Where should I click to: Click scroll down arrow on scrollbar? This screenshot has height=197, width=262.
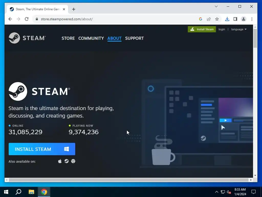255,175
